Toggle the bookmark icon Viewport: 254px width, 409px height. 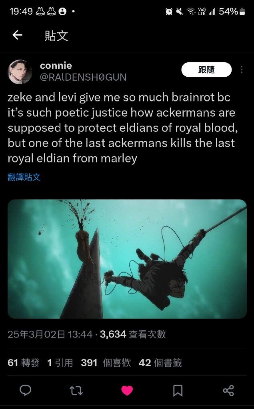coord(178,391)
